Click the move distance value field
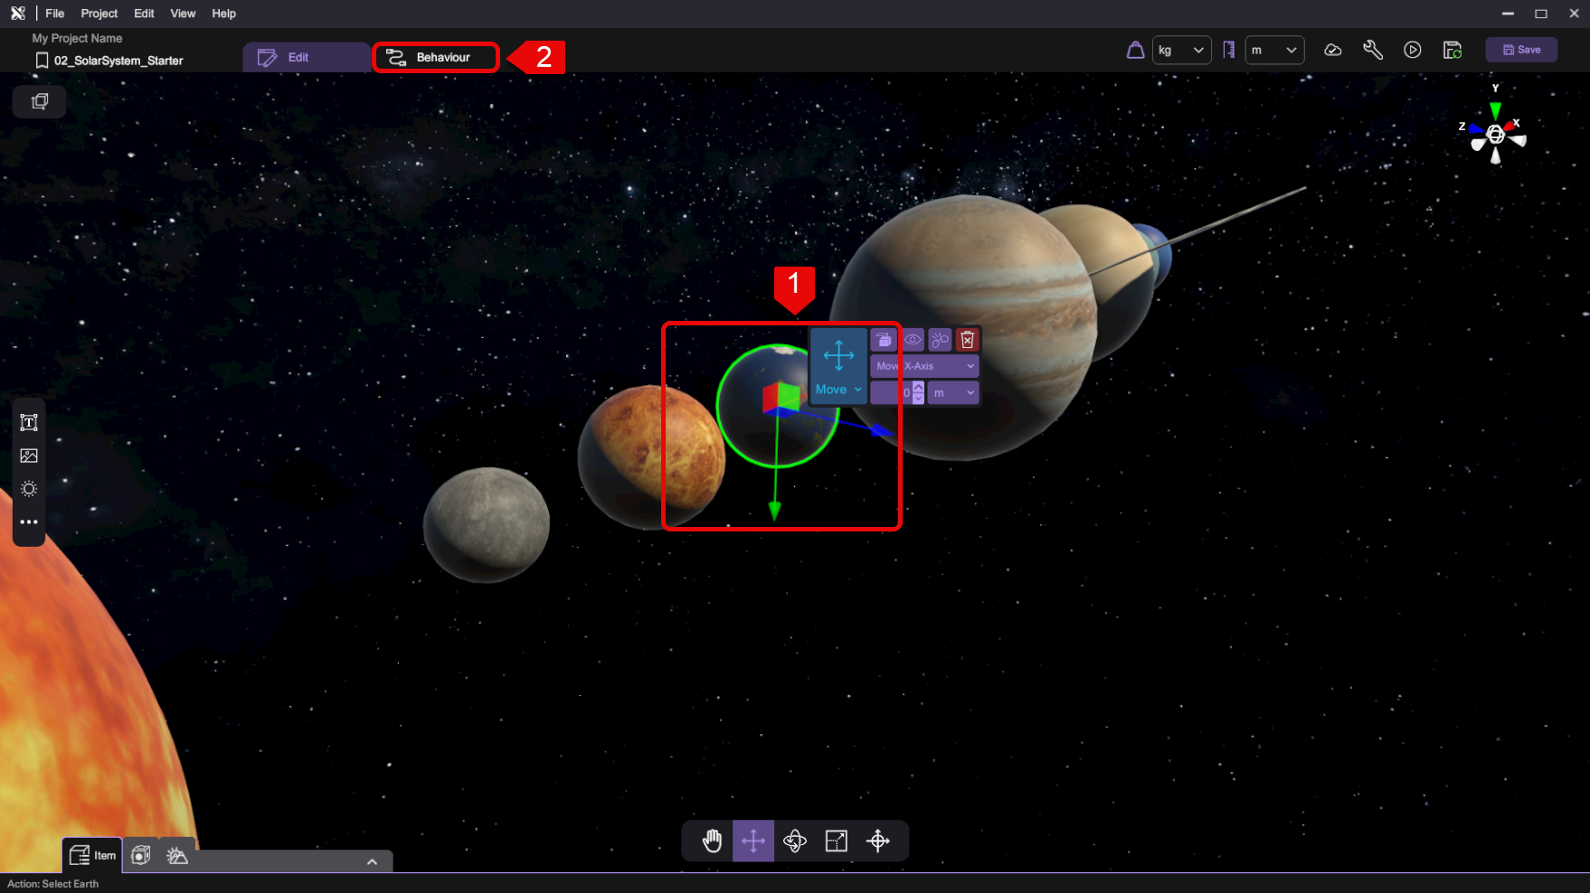 coord(891,392)
